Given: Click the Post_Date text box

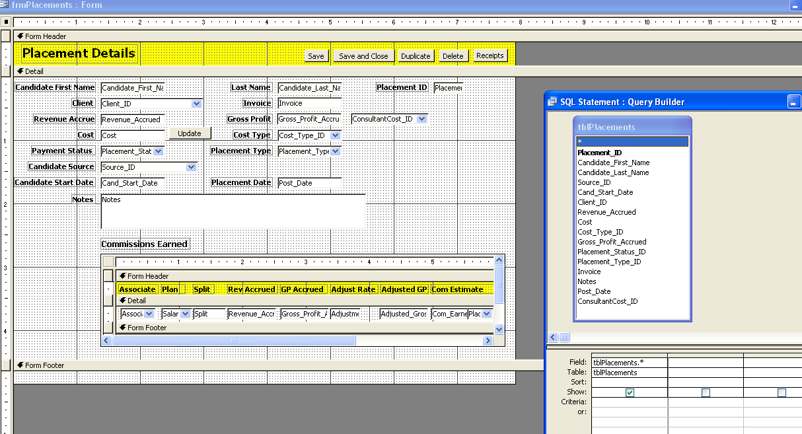Looking at the screenshot, I should point(309,182).
